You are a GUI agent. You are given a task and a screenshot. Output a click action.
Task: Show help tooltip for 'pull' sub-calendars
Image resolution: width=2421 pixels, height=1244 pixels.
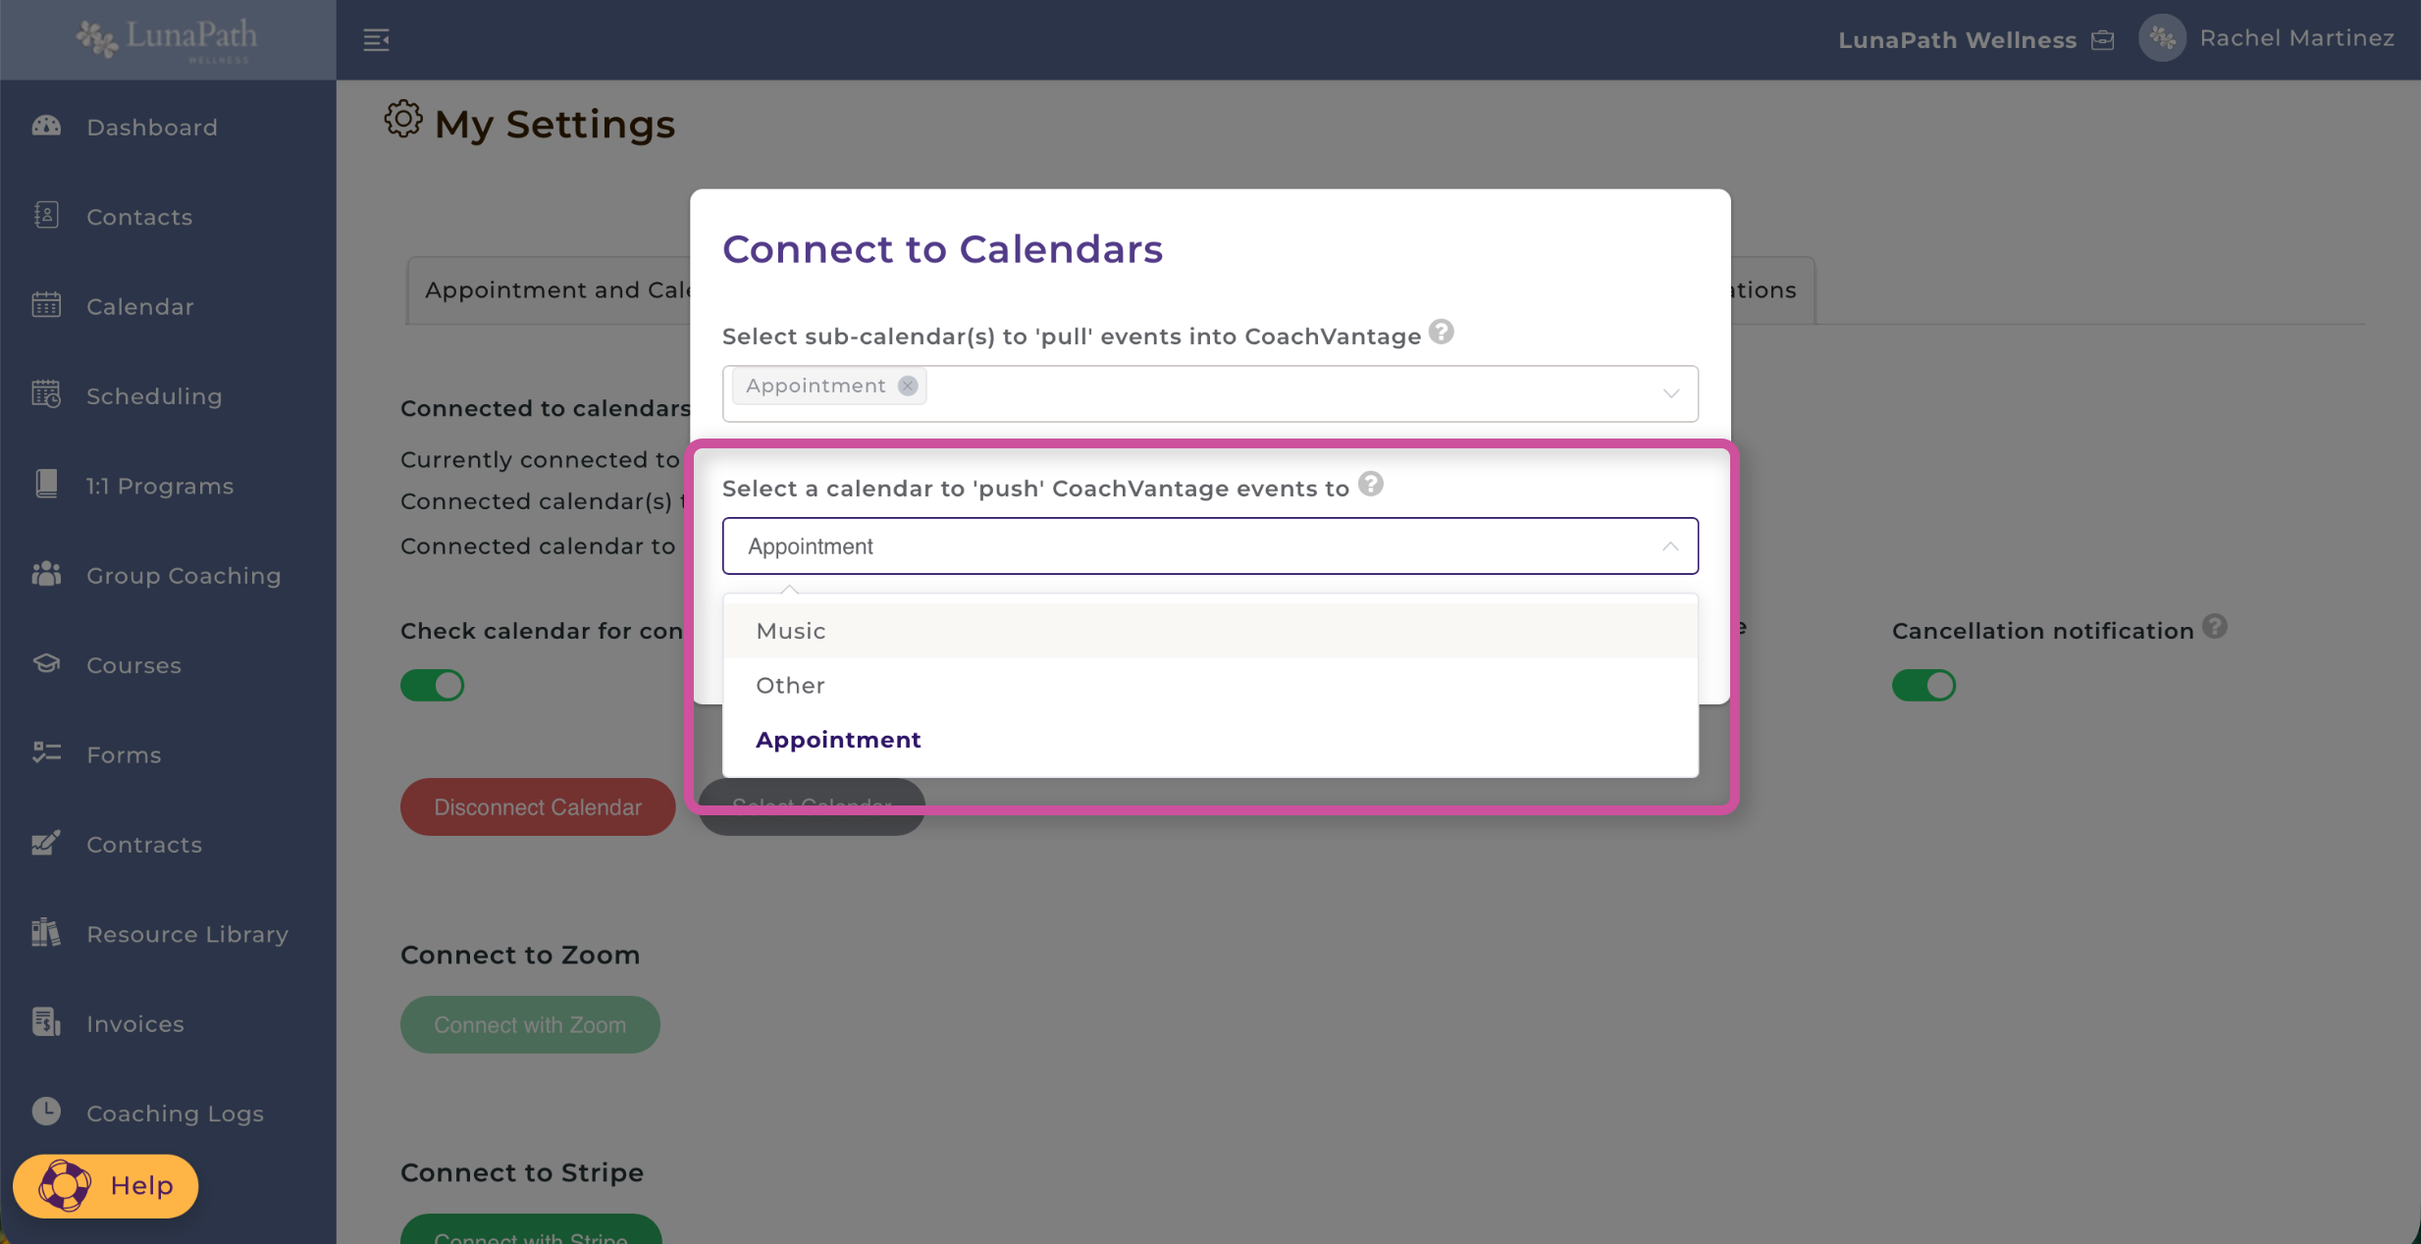(1441, 333)
